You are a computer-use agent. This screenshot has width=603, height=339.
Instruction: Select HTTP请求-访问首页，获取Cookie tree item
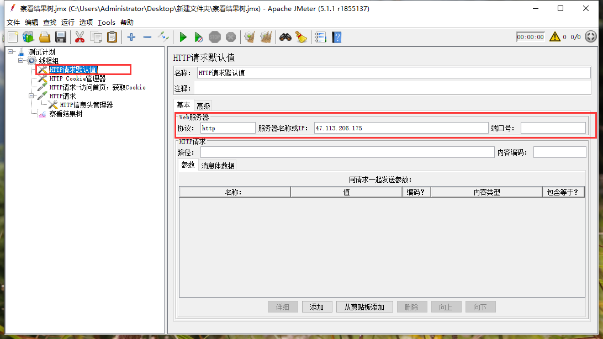click(97, 87)
